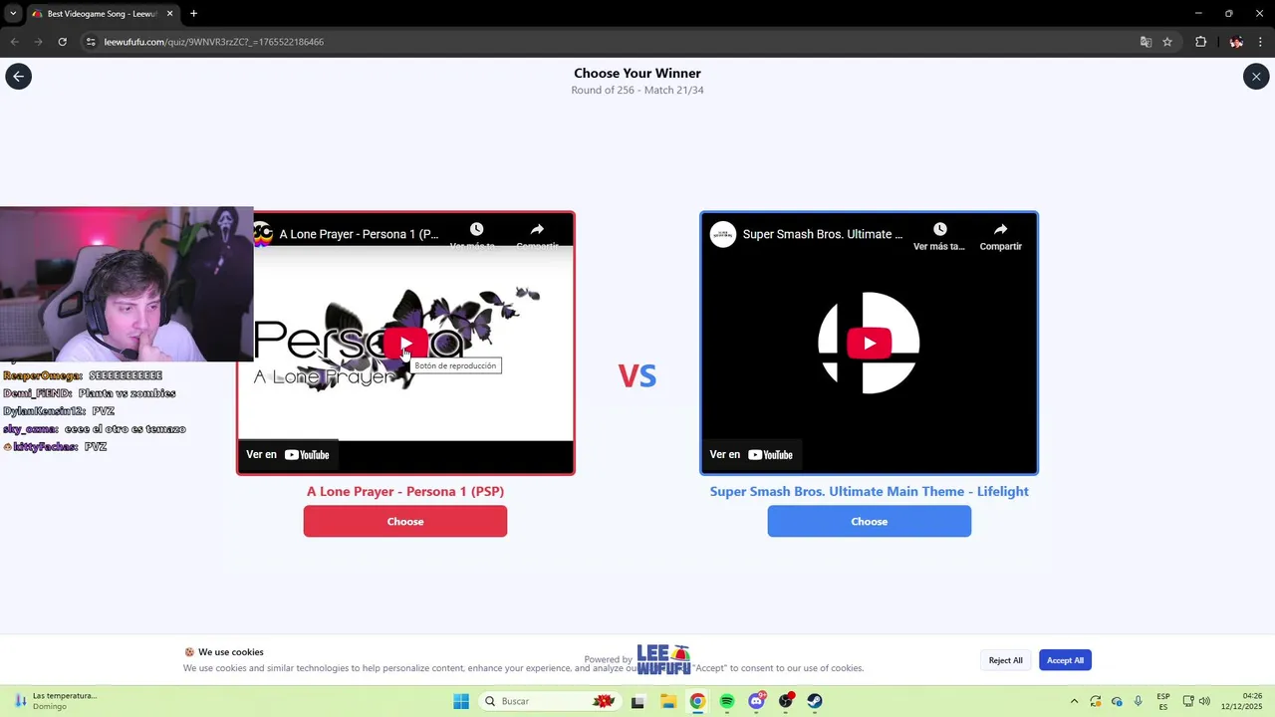Go forward with Chrome's forward arrow
1275x717 pixels.
pyautogui.click(x=38, y=42)
